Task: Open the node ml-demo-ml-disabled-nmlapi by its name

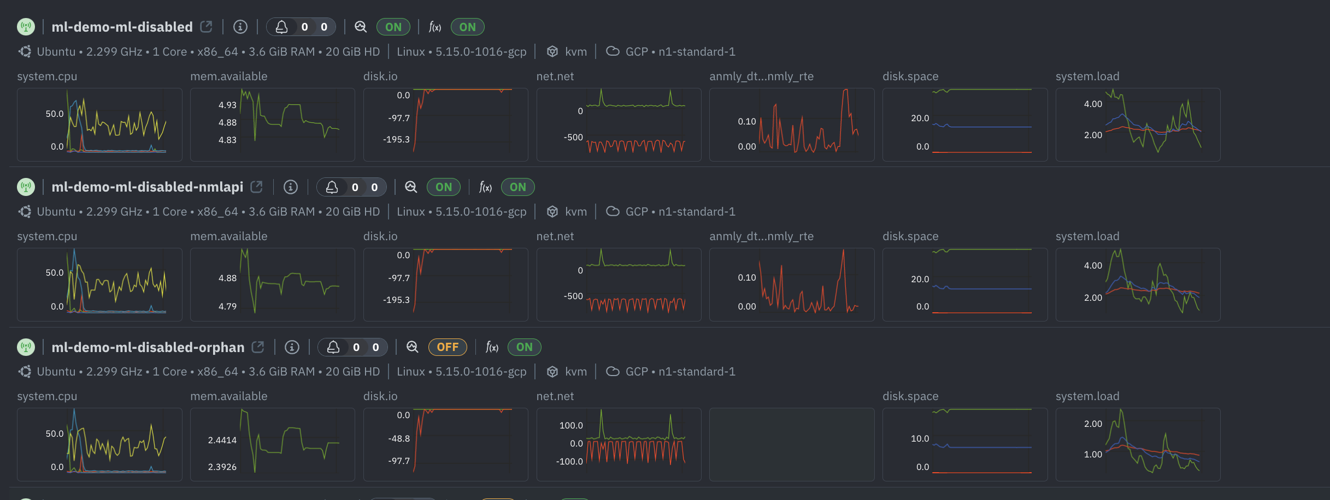Action: tap(148, 186)
